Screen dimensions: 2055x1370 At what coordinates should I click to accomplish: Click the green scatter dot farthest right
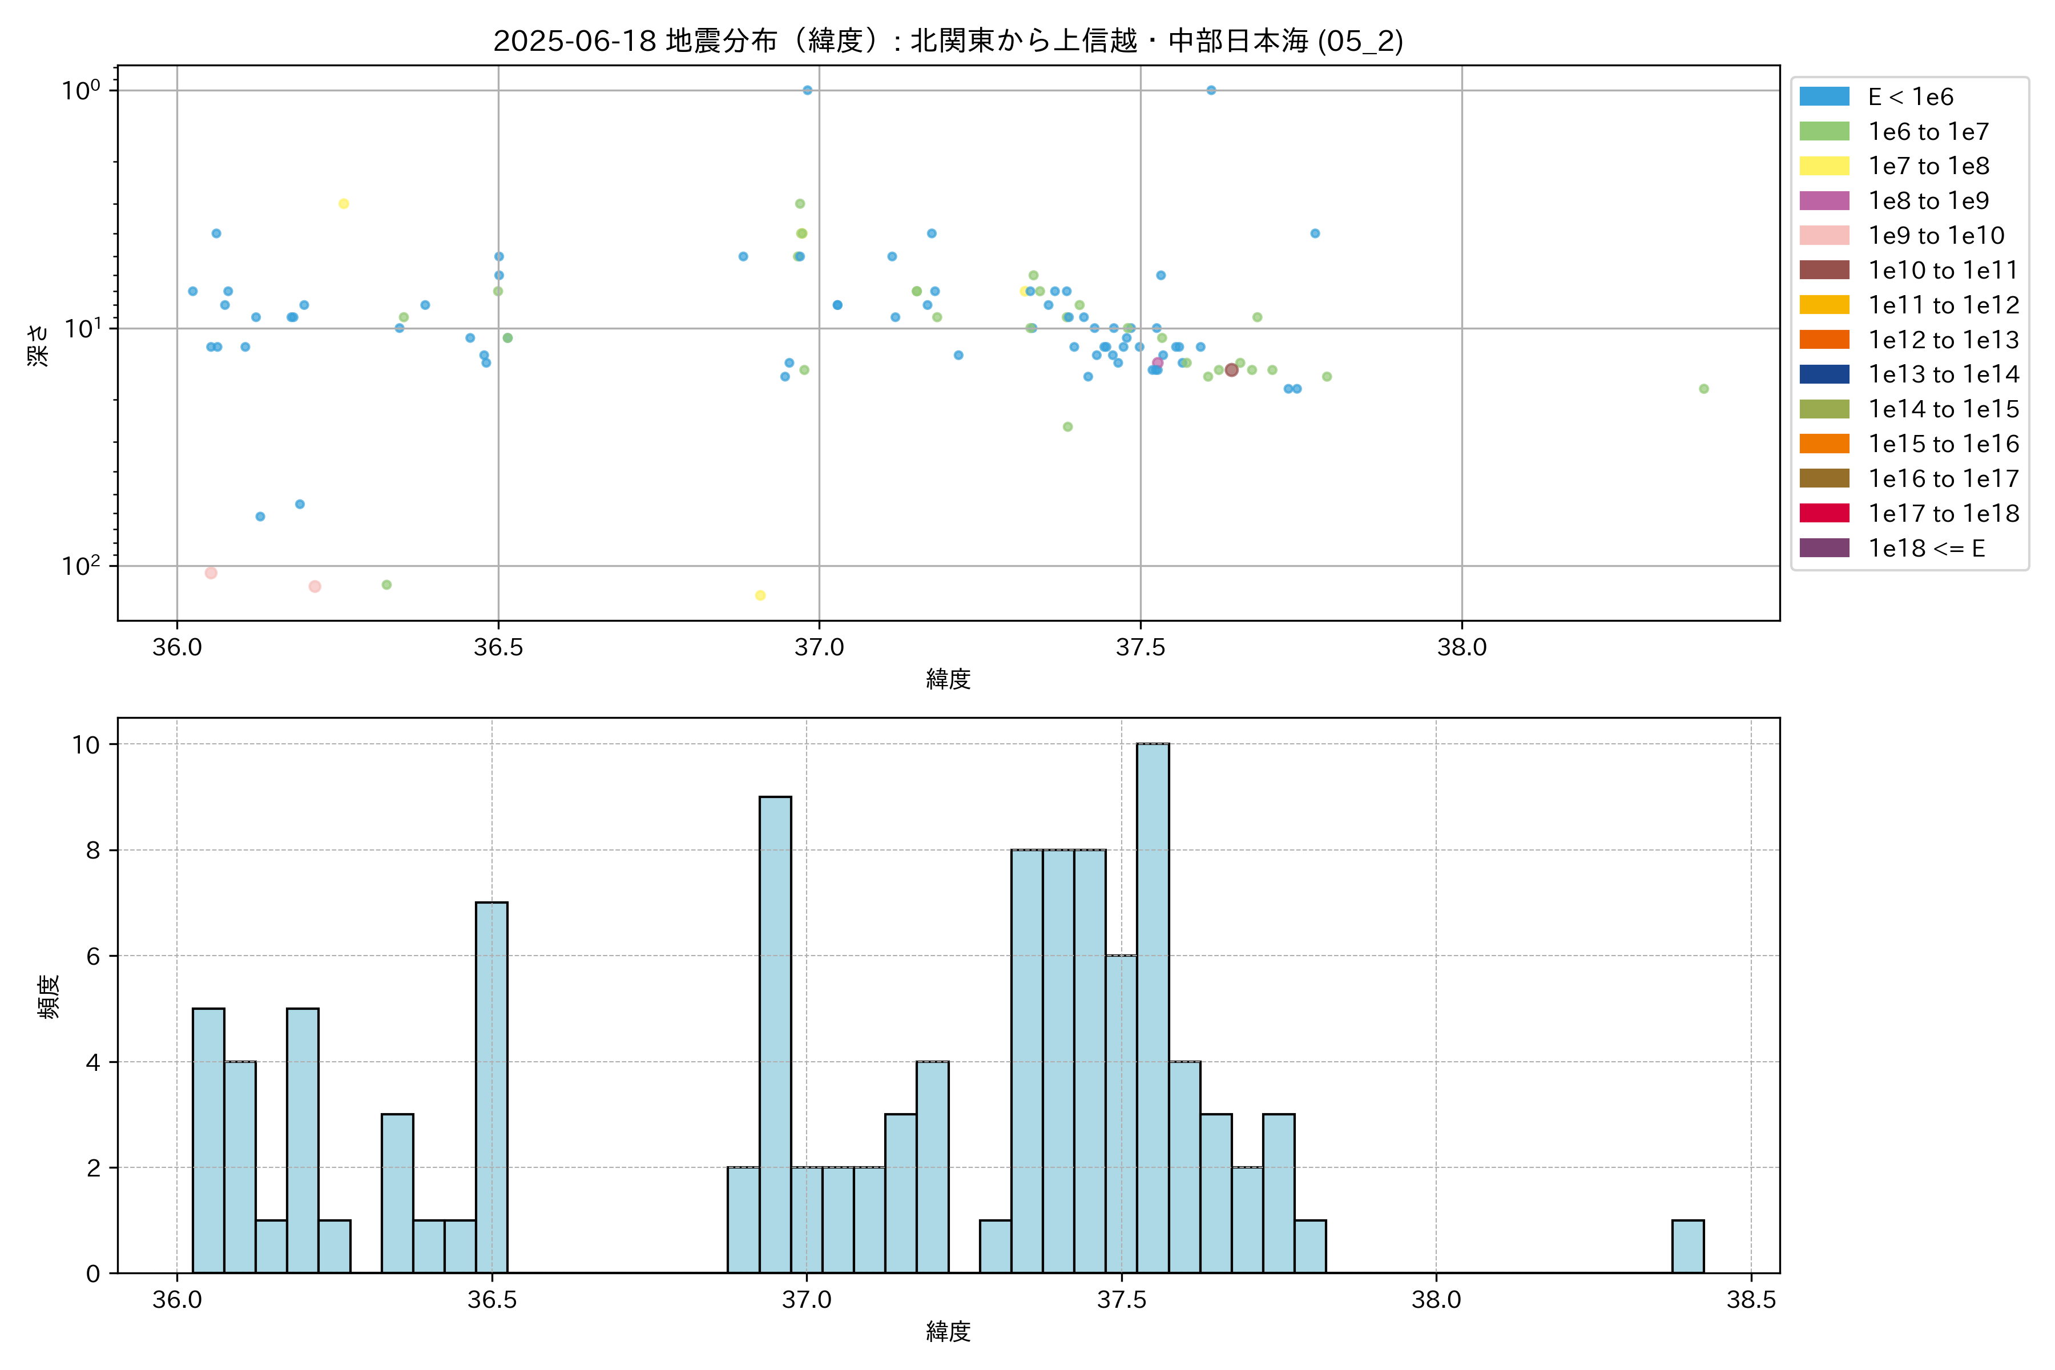(x=1704, y=389)
